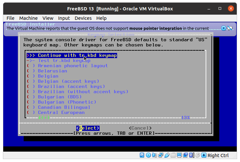This screenshot has height=162, width=240.
Task: Dismiss the mouse integration notification
Action: coord(223,28)
